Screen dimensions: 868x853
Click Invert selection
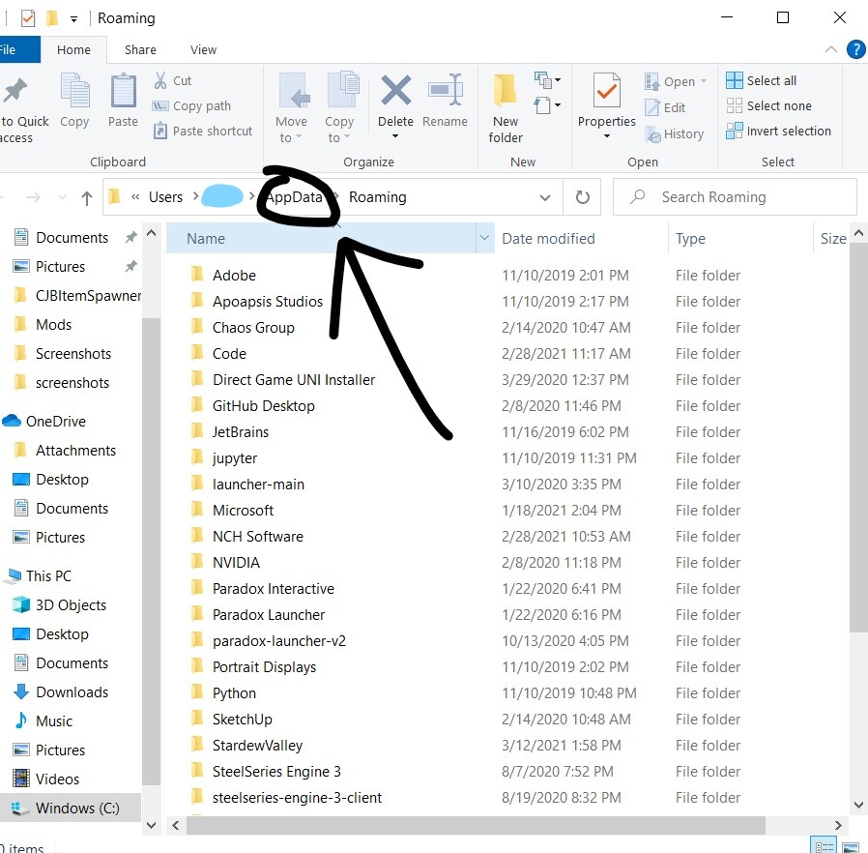[x=779, y=132]
